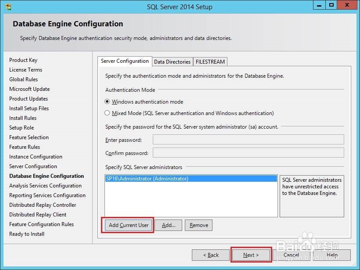This screenshot has height=270, width=360.
Task: Click Server Configuration in the steps list
Action: coord(33,166)
